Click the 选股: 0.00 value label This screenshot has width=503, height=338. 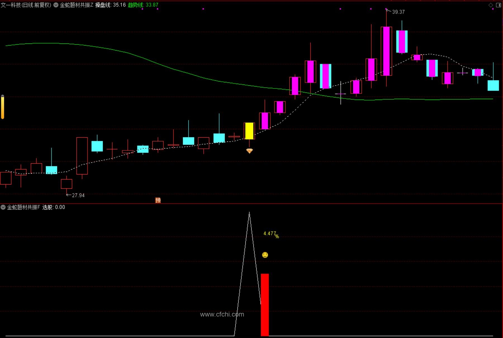point(54,207)
